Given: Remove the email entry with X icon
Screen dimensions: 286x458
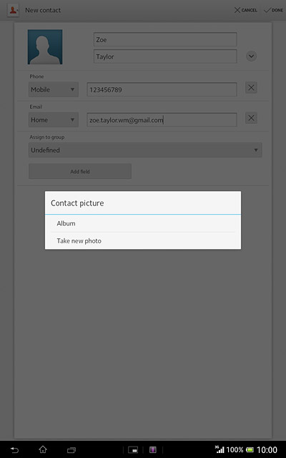Looking at the screenshot, I should (x=251, y=118).
